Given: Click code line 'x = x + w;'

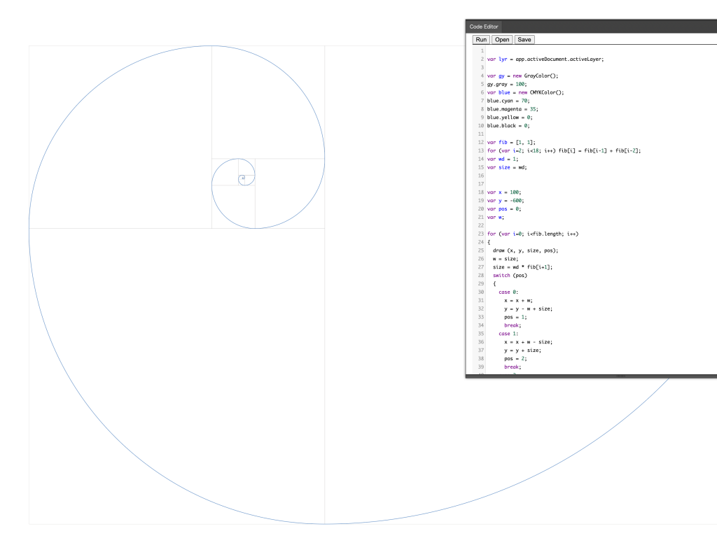Looking at the screenshot, I should [518, 301].
